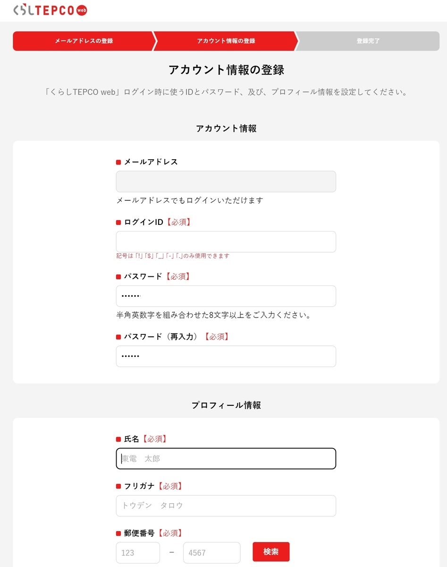Click the disabled メールアドレス field
This screenshot has width=447, height=567.
coord(226,181)
